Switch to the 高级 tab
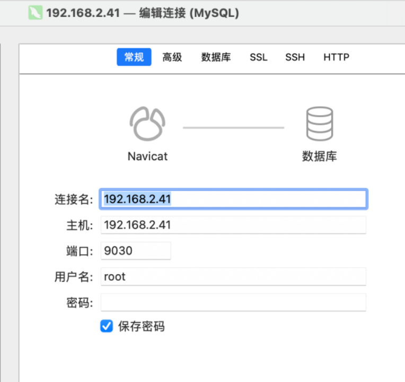 tap(172, 57)
